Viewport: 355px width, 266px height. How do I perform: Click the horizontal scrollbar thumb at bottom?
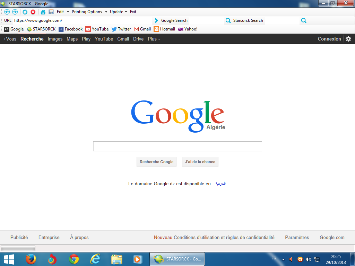click(18, 248)
